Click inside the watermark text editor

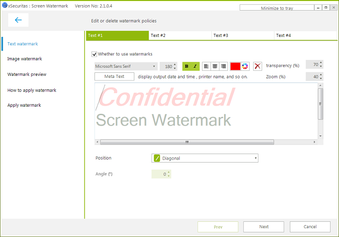(206, 111)
